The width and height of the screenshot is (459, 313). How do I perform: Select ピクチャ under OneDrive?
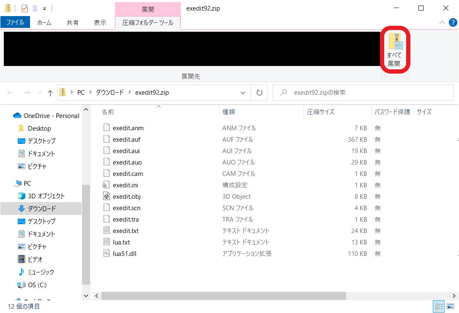[32, 167]
